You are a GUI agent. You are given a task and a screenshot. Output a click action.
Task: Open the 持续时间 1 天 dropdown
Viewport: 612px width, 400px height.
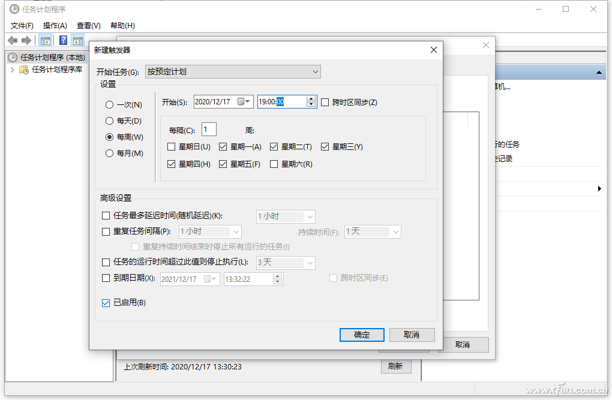click(373, 232)
